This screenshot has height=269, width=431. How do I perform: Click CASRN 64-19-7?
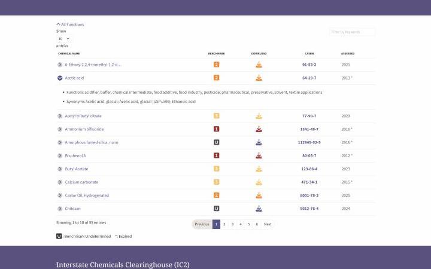pyautogui.click(x=309, y=78)
